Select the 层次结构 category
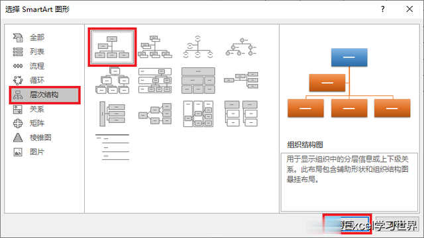Viewport: 424px width, 238px height. click(45, 95)
